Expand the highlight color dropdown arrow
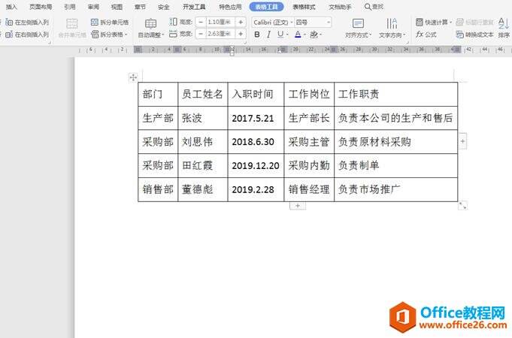The image size is (512, 338). [x=320, y=35]
